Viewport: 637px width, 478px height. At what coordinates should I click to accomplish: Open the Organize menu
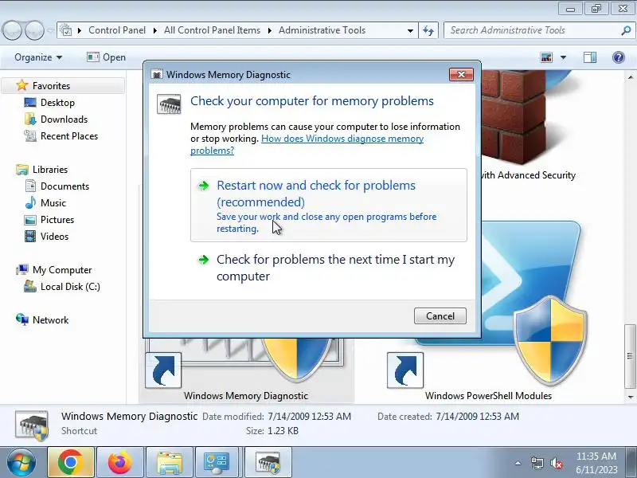(x=38, y=57)
